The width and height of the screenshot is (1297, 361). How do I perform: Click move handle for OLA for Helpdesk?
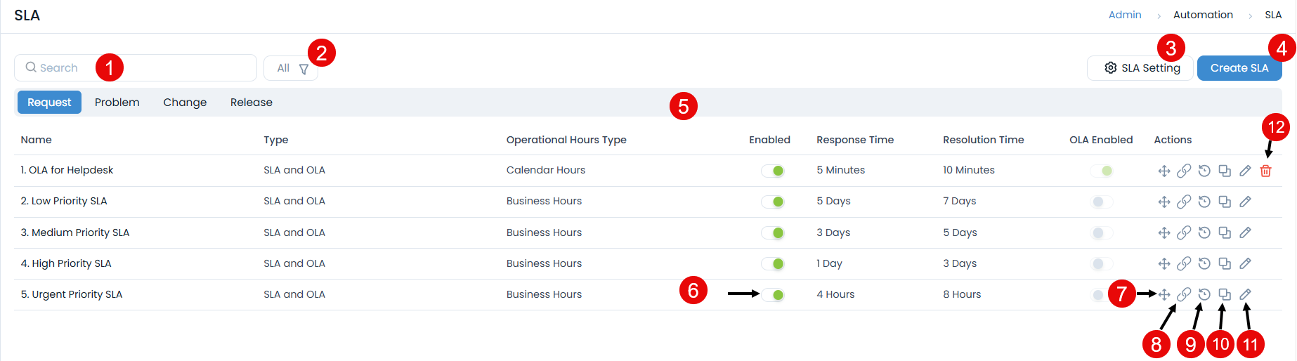tap(1164, 171)
